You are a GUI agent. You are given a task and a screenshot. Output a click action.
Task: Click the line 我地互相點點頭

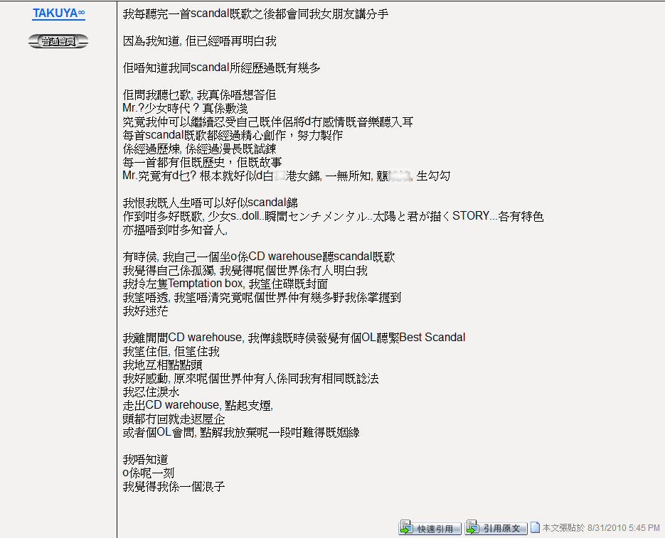162,365
